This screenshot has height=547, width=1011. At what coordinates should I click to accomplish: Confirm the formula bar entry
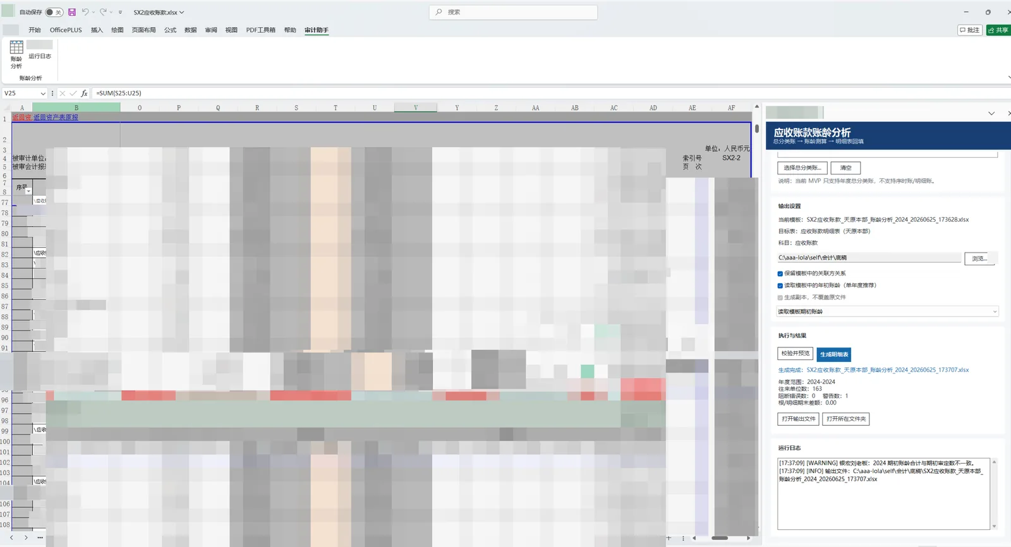73,93
